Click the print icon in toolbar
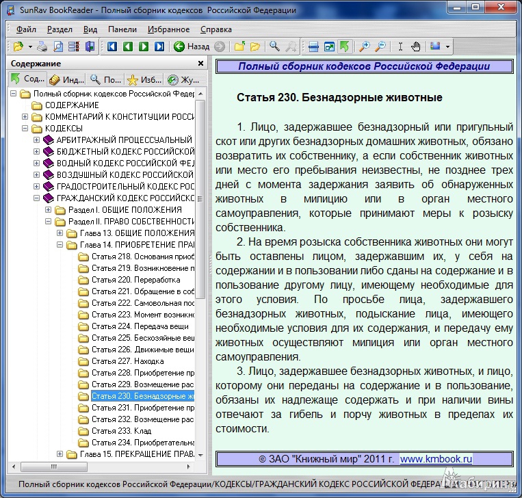Viewport: 522px width, 498px height. point(42,47)
